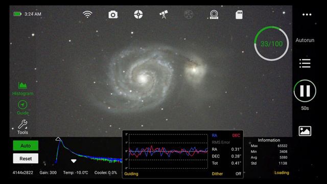The width and height of the screenshot is (327, 184).
Task: Check the battery status icon
Action: click(17, 14)
